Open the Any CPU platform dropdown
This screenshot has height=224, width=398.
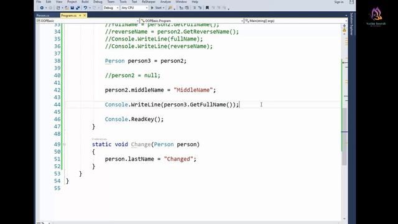pyautogui.click(x=134, y=8)
